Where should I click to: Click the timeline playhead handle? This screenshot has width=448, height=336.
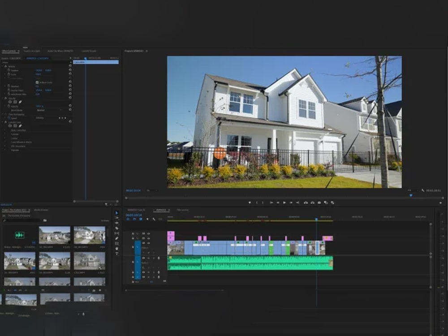pos(316,219)
